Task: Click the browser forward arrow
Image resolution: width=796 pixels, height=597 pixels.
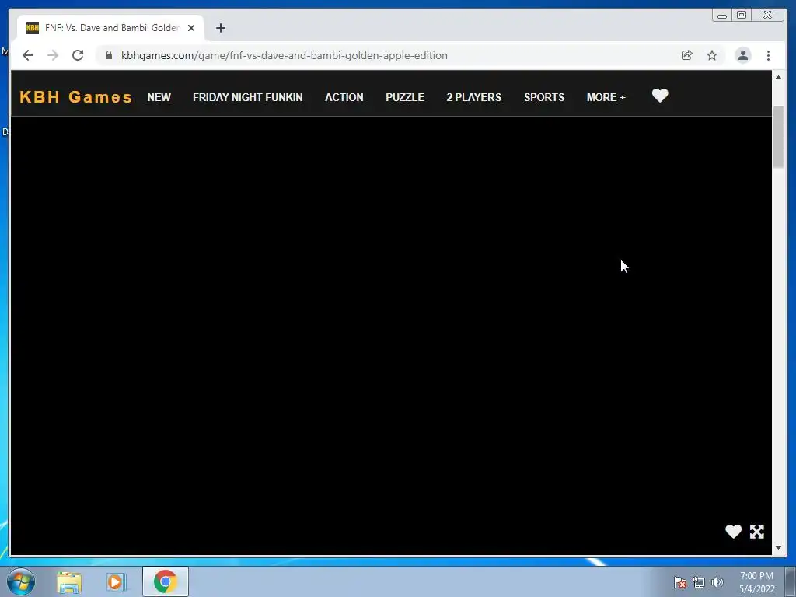Action: tap(53, 55)
